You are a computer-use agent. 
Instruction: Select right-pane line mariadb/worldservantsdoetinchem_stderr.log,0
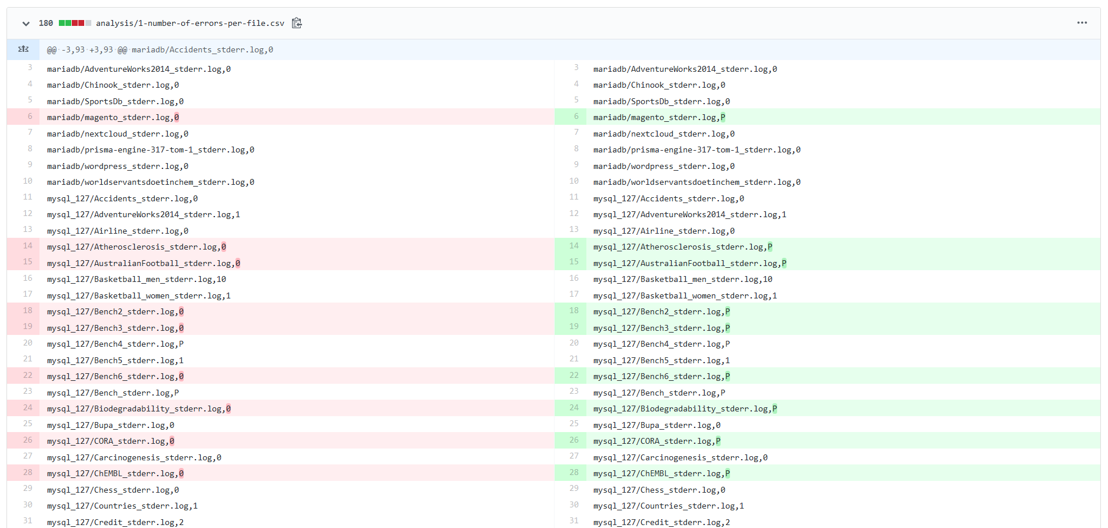tap(697, 182)
